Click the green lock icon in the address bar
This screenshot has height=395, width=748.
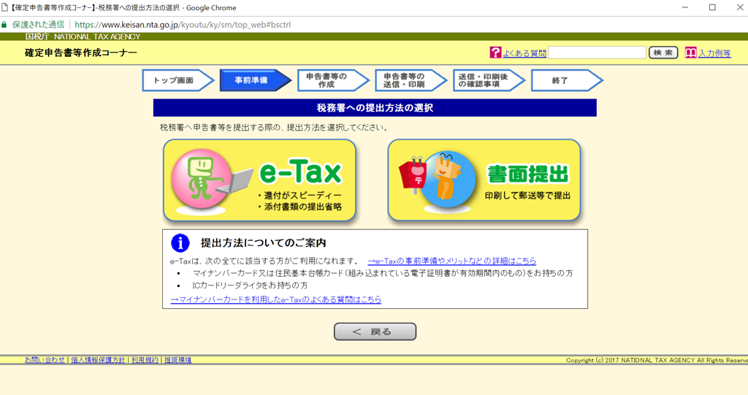pyautogui.click(x=5, y=24)
